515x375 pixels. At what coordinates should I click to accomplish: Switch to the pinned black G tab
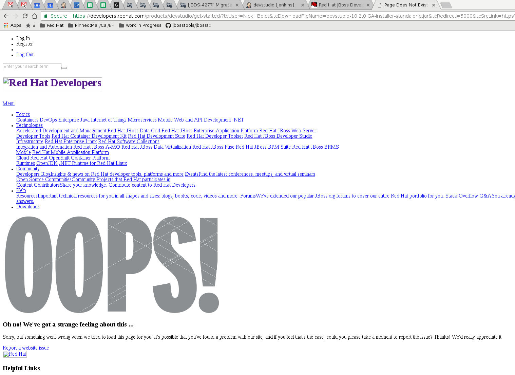coord(116,5)
